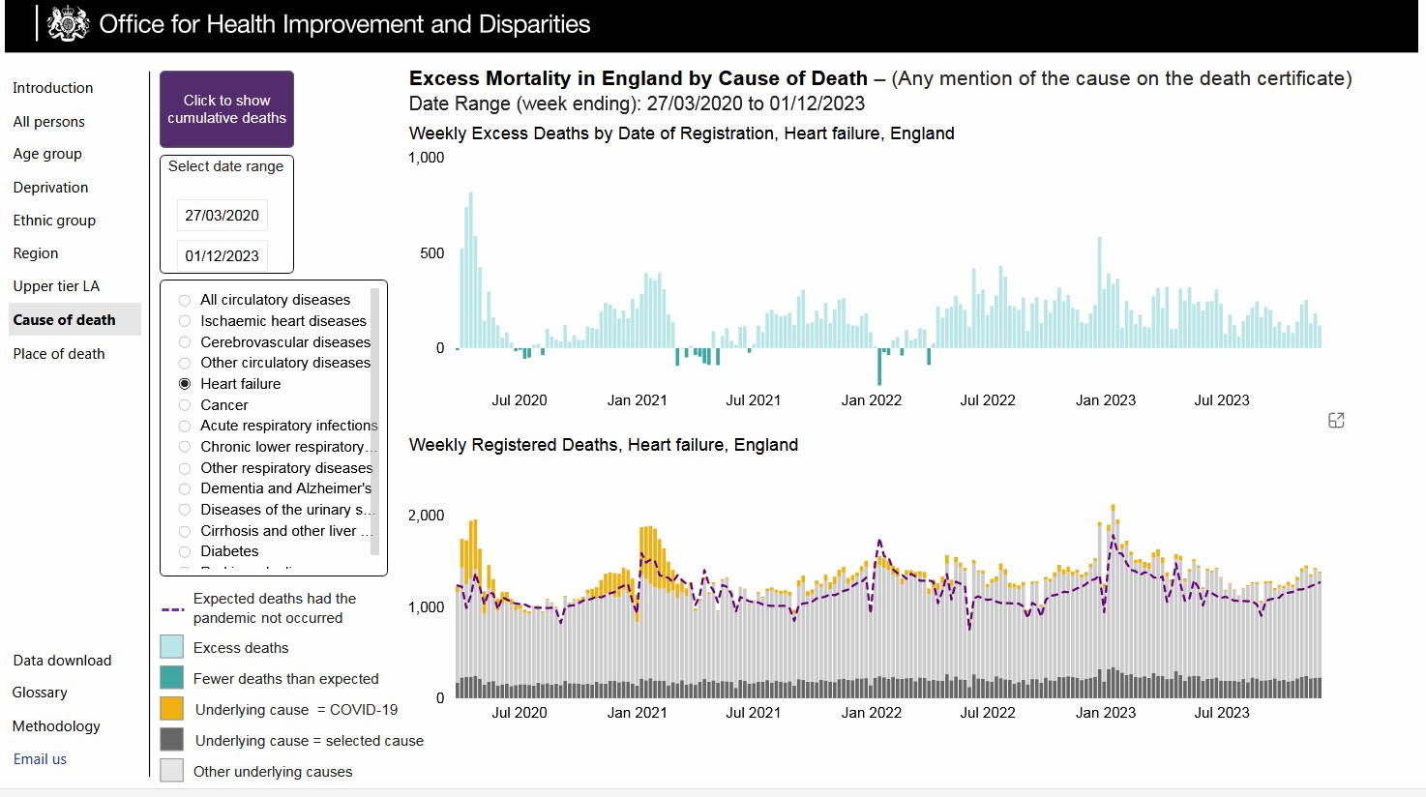Click the Weekly Excess Deaths chart title
The image size is (1426, 797).
coord(682,133)
